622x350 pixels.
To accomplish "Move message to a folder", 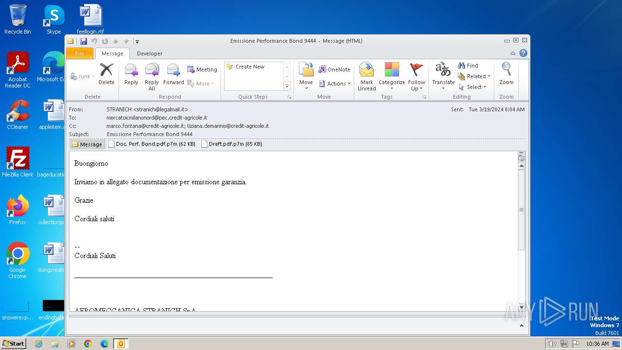I will pyautogui.click(x=306, y=76).
